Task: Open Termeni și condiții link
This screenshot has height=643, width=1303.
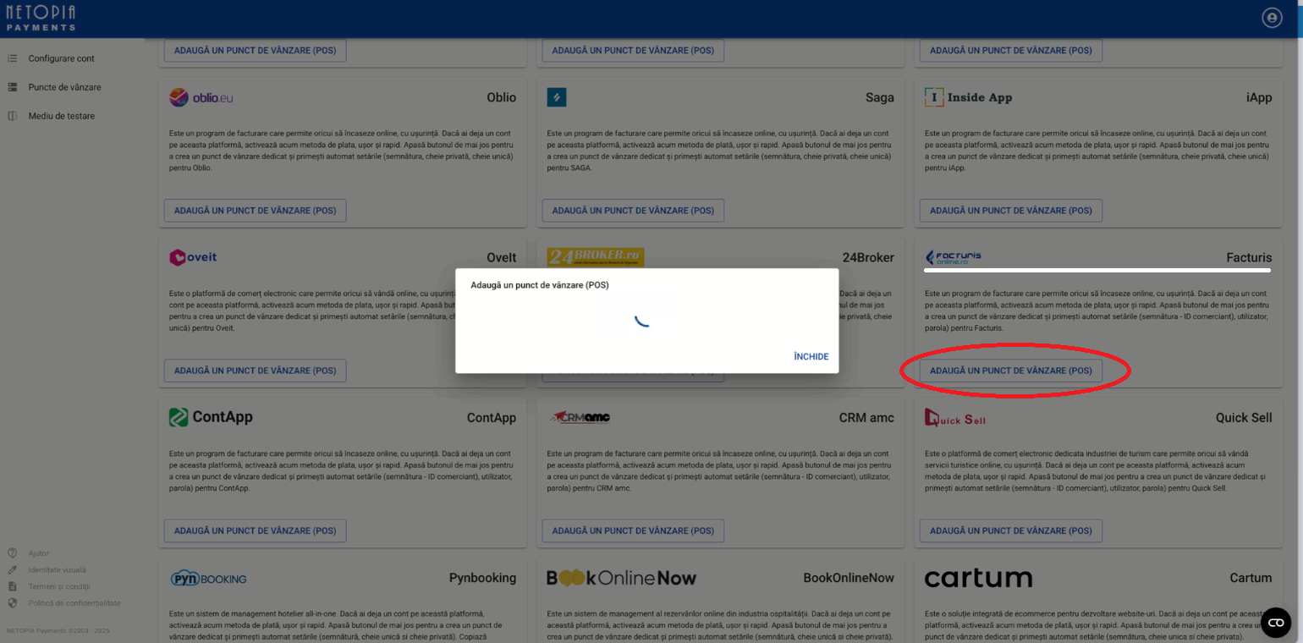Action: 58,586
